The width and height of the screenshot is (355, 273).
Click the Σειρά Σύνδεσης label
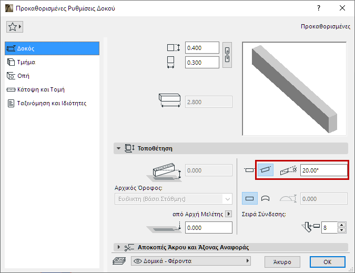point(264,214)
